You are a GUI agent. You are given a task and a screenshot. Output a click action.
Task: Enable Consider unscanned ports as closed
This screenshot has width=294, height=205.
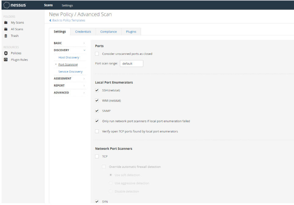(97, 54)
